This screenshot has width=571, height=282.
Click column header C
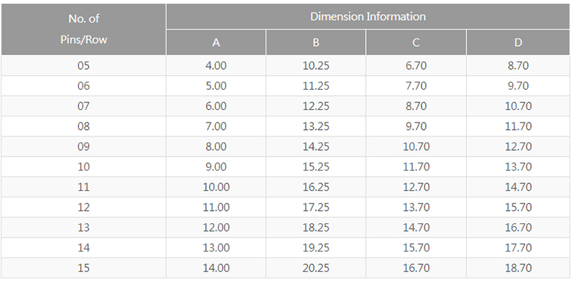[416, 42]
